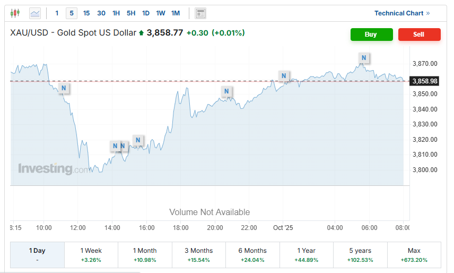454x273 pixels.
Task: Select the 1 minute interval
Action: (57, 13)
